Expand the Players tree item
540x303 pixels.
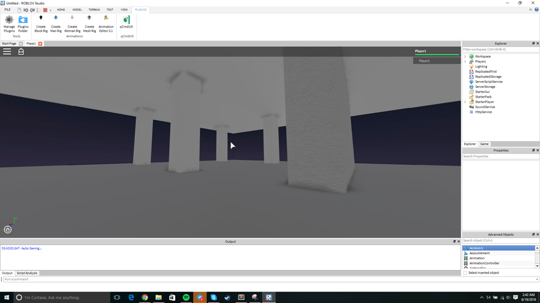465,61
